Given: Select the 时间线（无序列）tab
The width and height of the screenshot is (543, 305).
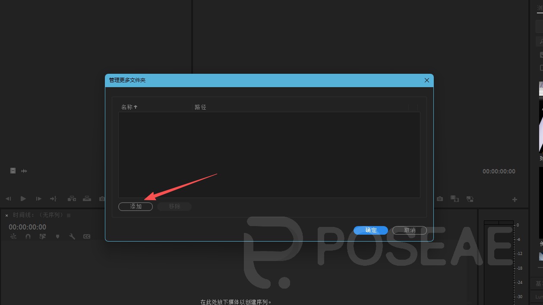Looking at the screenshot, I should click(39, 215).
